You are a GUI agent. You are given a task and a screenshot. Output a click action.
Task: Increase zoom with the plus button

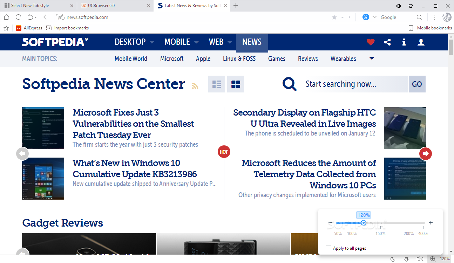click(431, 223)
